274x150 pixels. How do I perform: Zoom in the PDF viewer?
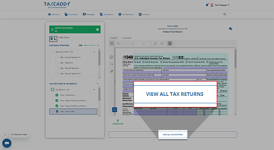coord(162,43)
